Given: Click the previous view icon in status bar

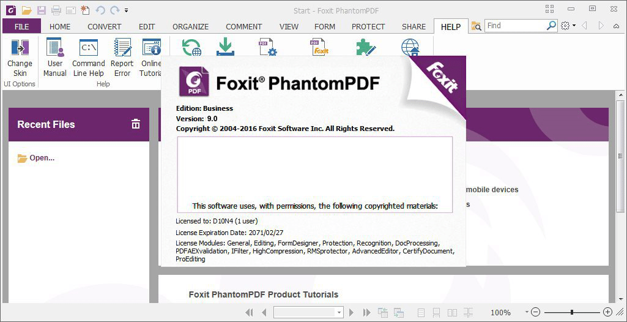Looking at the screenshot, I should tap(383, 312).
